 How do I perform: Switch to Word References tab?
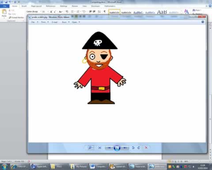[51, 6]
